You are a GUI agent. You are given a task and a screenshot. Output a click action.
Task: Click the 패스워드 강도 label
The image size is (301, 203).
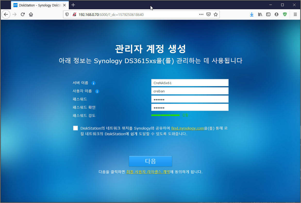(84, 115)
